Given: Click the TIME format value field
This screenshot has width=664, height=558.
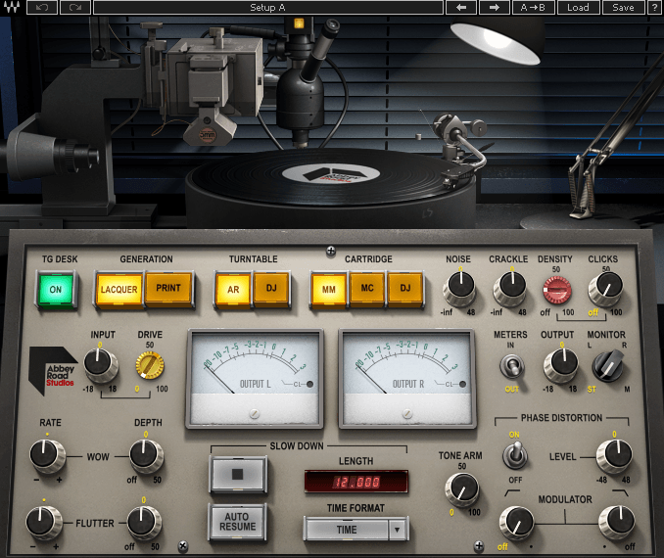Looking at the screenshot, I should pyautogui.click(x=347, y=530).
